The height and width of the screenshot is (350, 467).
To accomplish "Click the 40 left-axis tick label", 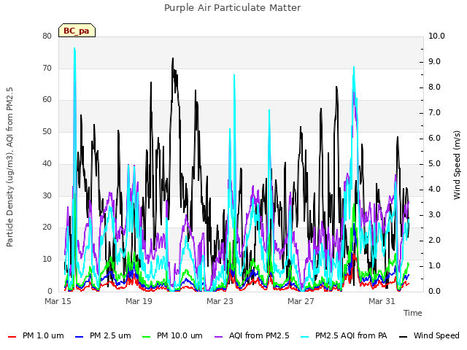I will click(x=47, y=163).
